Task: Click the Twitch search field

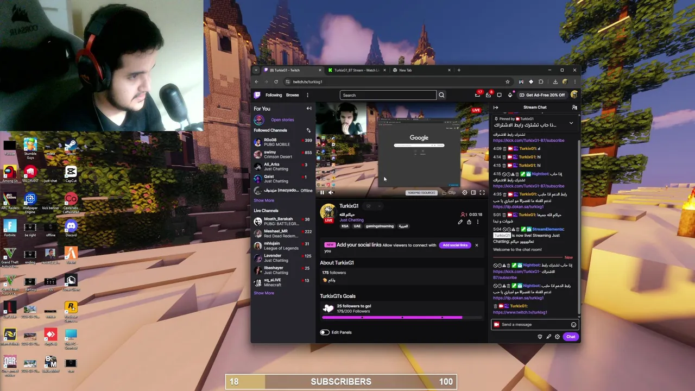Action: 388,95
